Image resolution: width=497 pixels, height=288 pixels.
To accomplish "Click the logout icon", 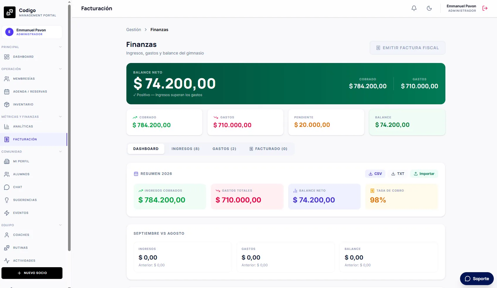I will 485,8.
